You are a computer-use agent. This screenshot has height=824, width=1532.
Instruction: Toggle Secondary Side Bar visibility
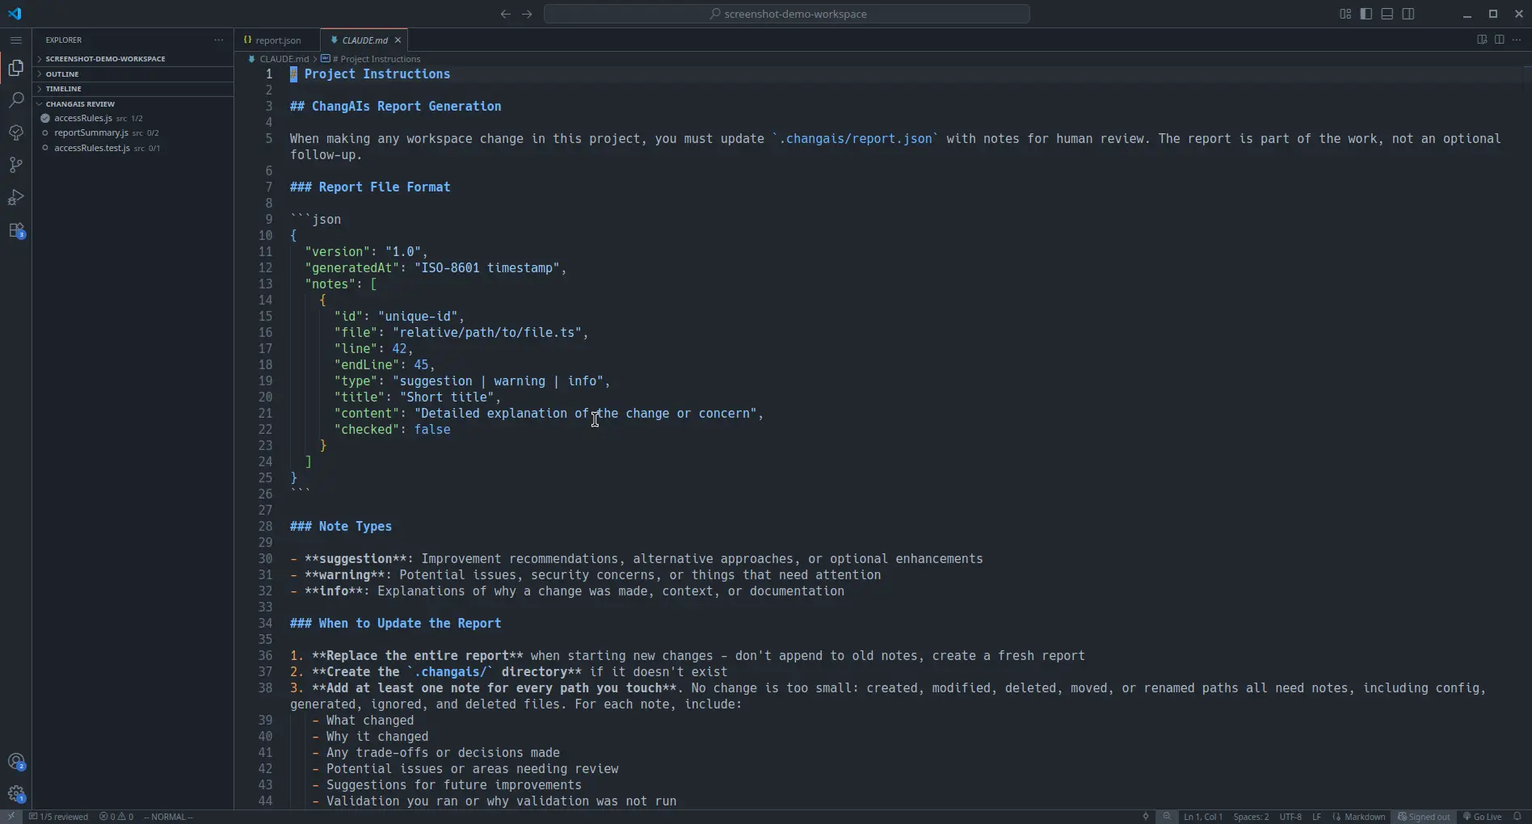[1408, 14]
